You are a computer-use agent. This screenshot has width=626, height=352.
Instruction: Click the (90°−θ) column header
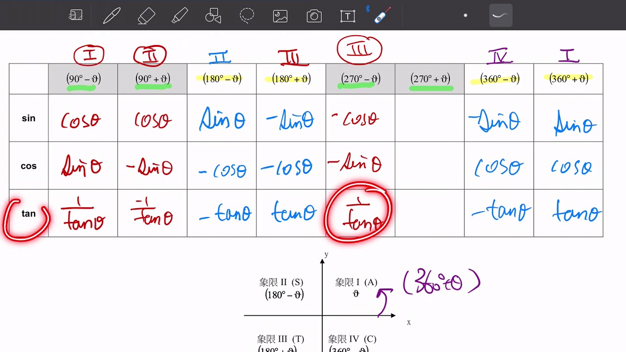pos(83,78)
